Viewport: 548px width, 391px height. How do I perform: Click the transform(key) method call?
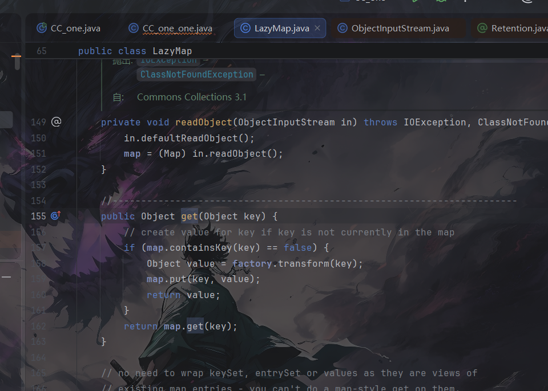(317, 263)
